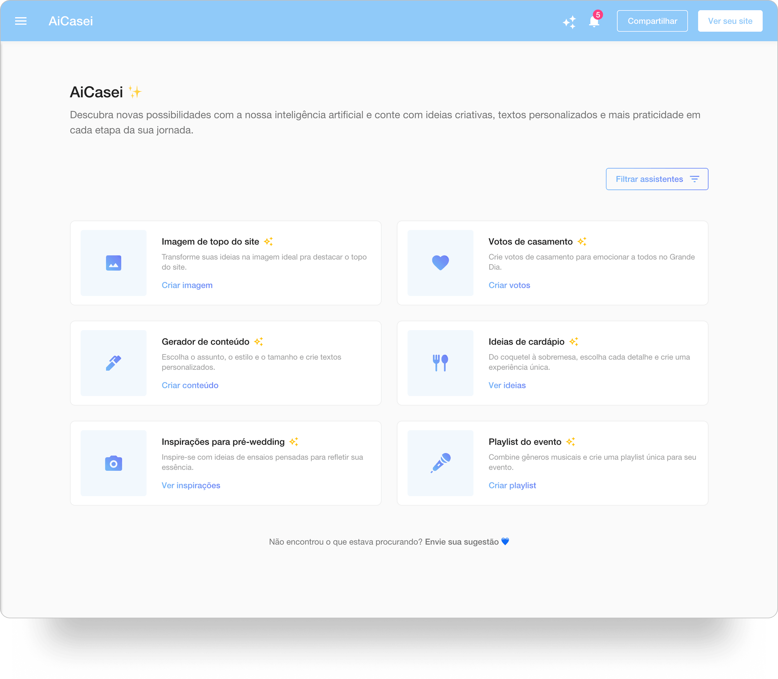Image resolution: width=778 pixels, height=679 pixels.
Task: Follow the Ver inspirações link
Action: pos(191,485)
